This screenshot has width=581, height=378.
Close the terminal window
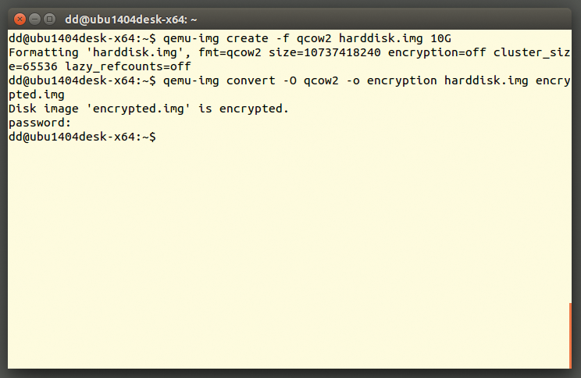point(20,19)
